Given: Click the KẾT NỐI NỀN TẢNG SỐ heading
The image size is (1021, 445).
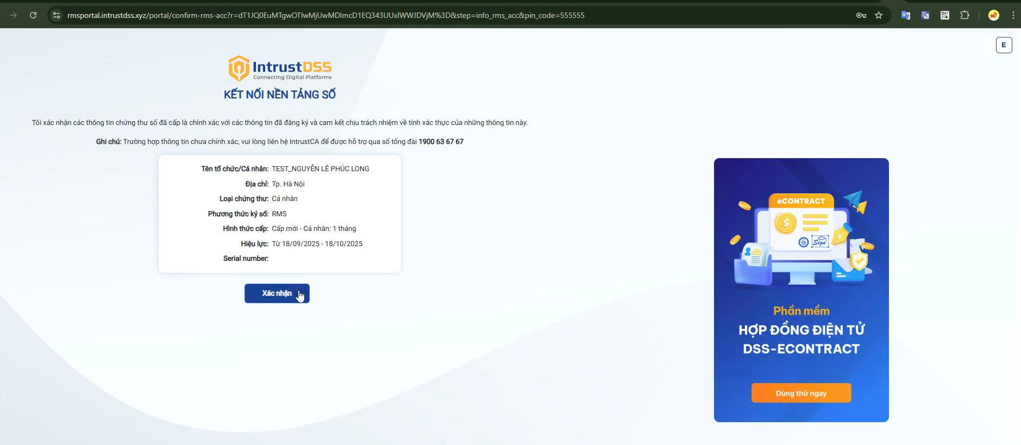Looking at the screenshot, I should tap(280, 95).
